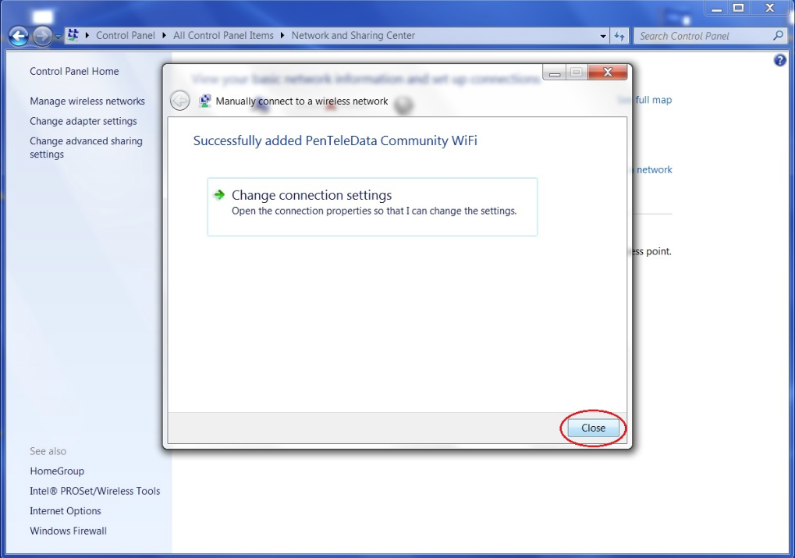Click the dialog's greyed back arrow
The width and height of the screenshot is (795, 558).
(x=179, y=101)
